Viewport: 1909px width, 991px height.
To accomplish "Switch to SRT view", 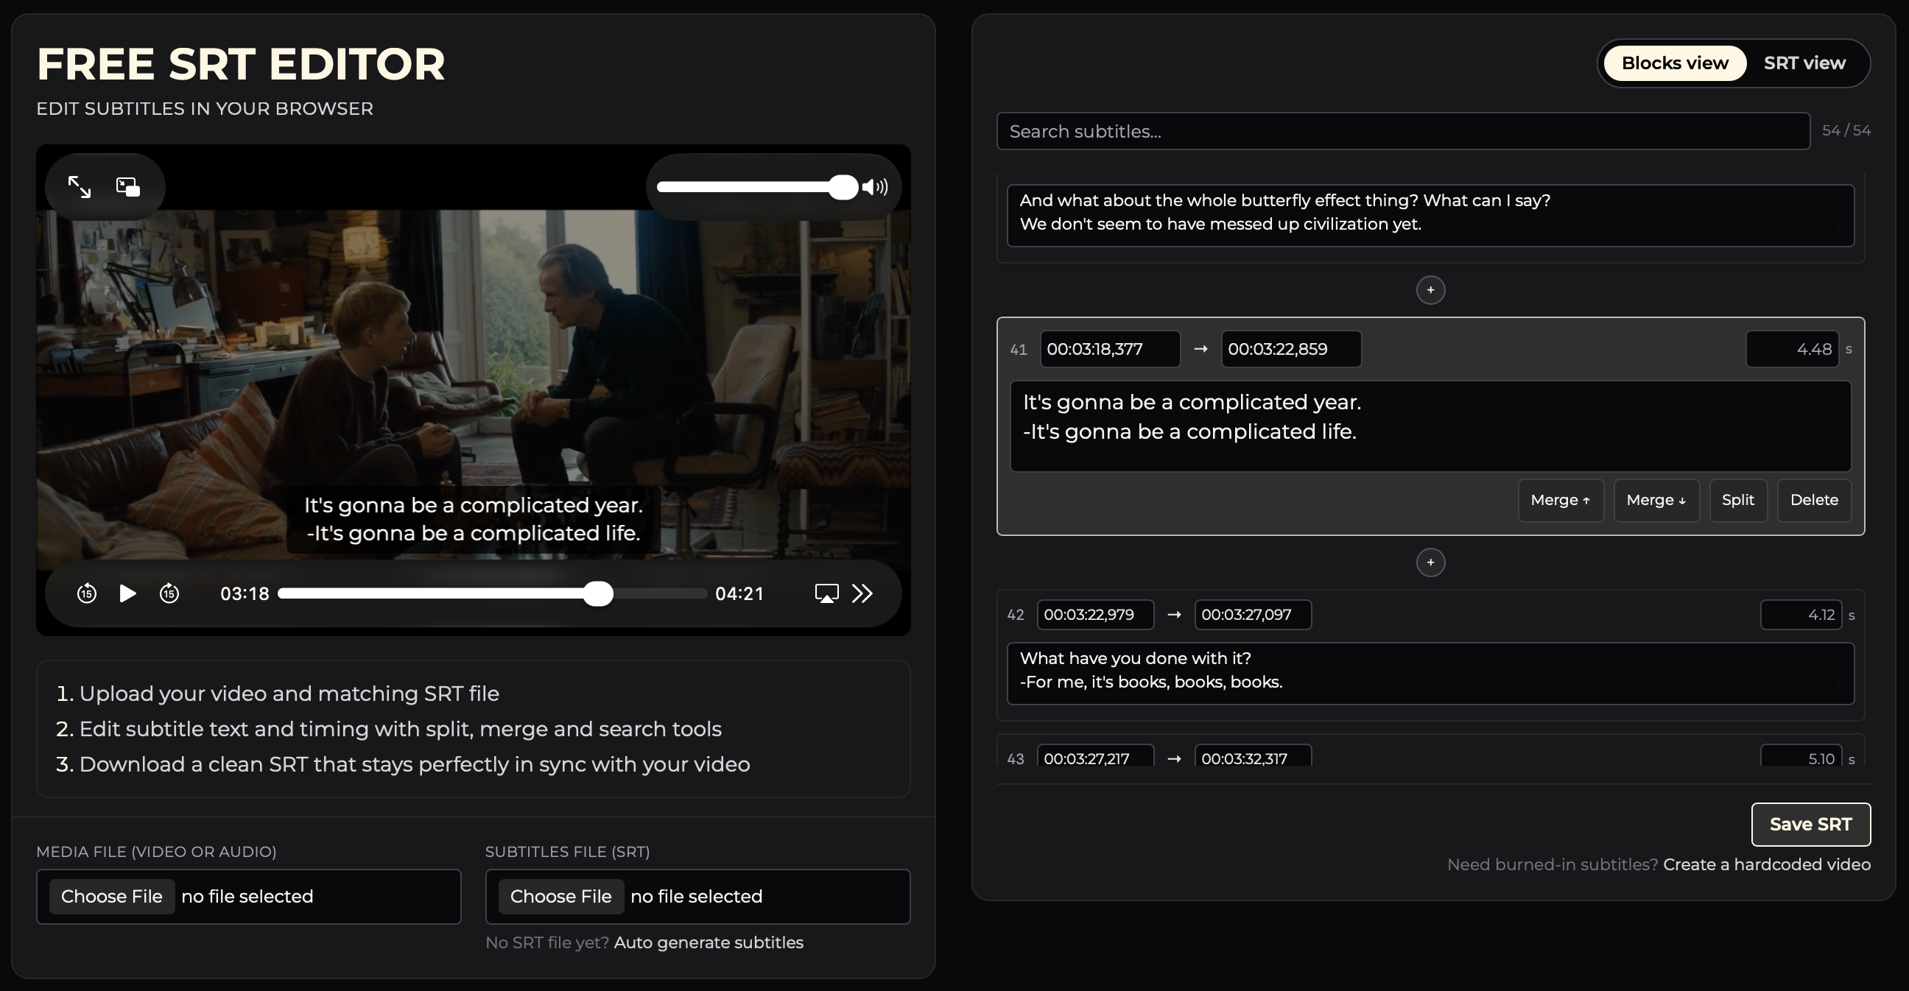I will [1804, 63].
